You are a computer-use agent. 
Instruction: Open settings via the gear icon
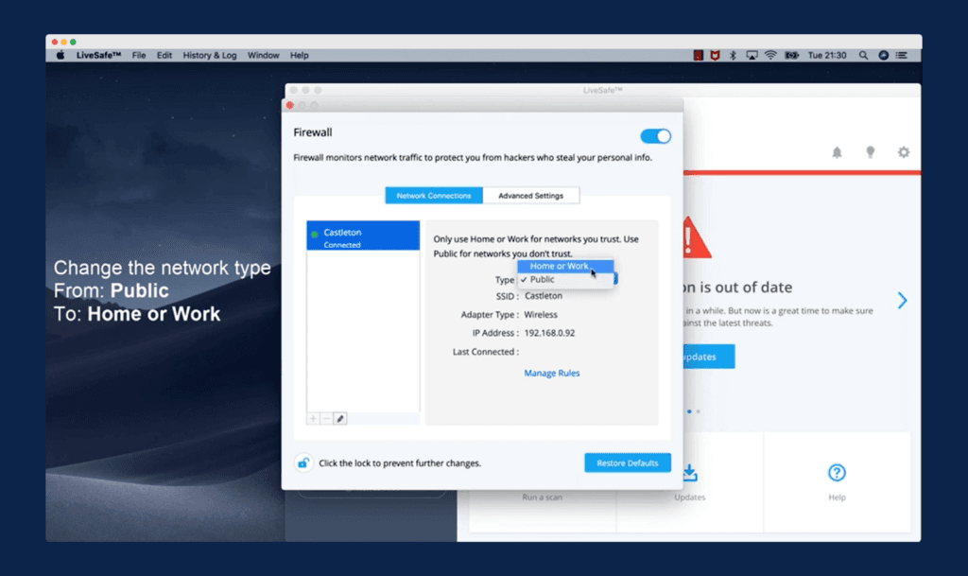point(904,152)
